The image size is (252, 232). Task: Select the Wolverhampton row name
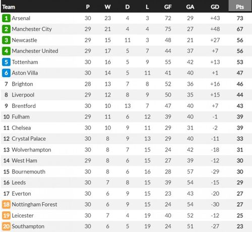pyautogui.click(x=31, y=150)
